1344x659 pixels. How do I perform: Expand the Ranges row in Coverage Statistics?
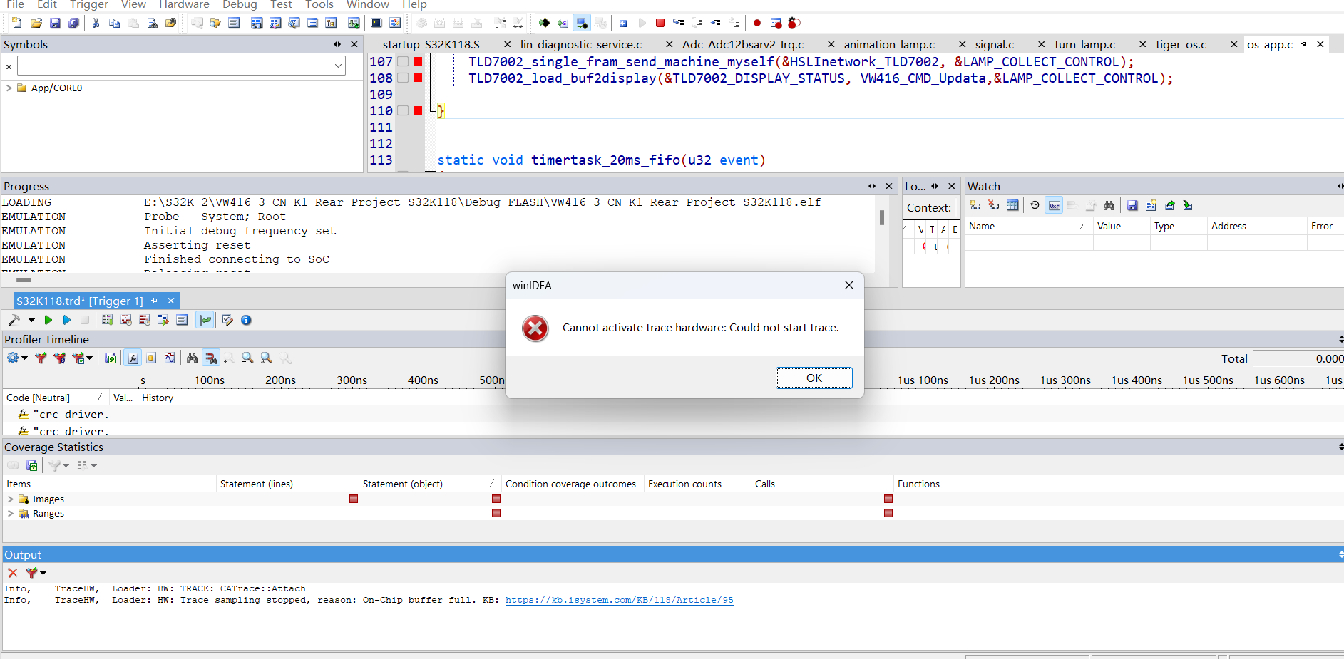10,513
